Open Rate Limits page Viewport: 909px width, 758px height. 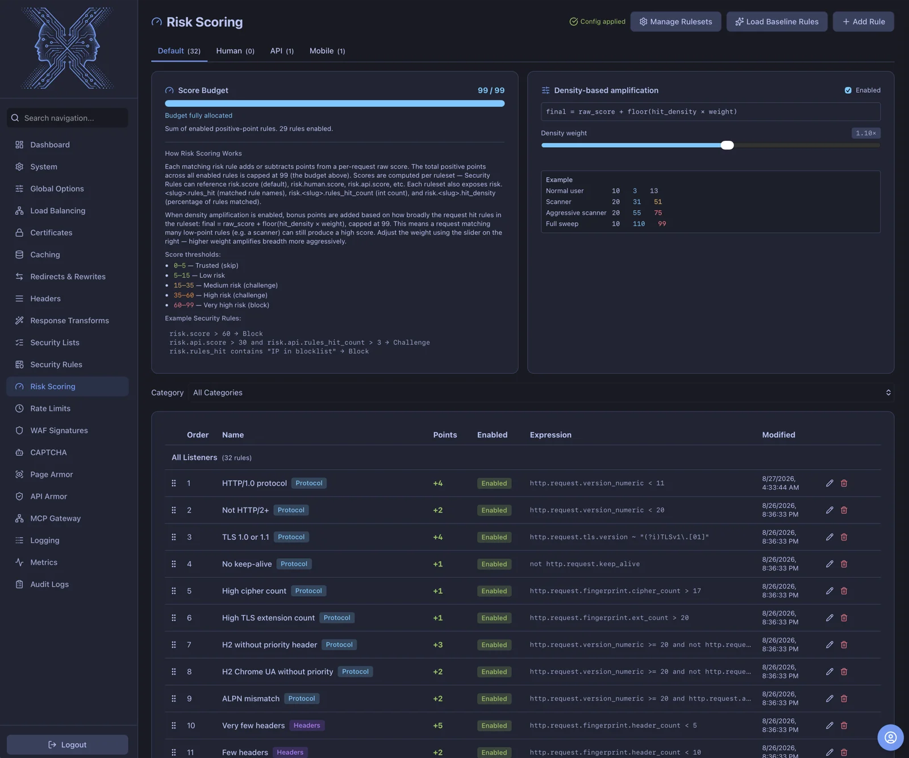point(67,409)
